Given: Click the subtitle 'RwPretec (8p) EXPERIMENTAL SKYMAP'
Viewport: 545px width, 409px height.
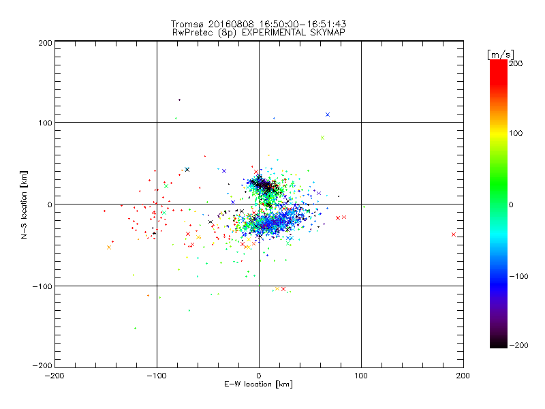Looking at the screenshot, I should (x=259, y=33).
